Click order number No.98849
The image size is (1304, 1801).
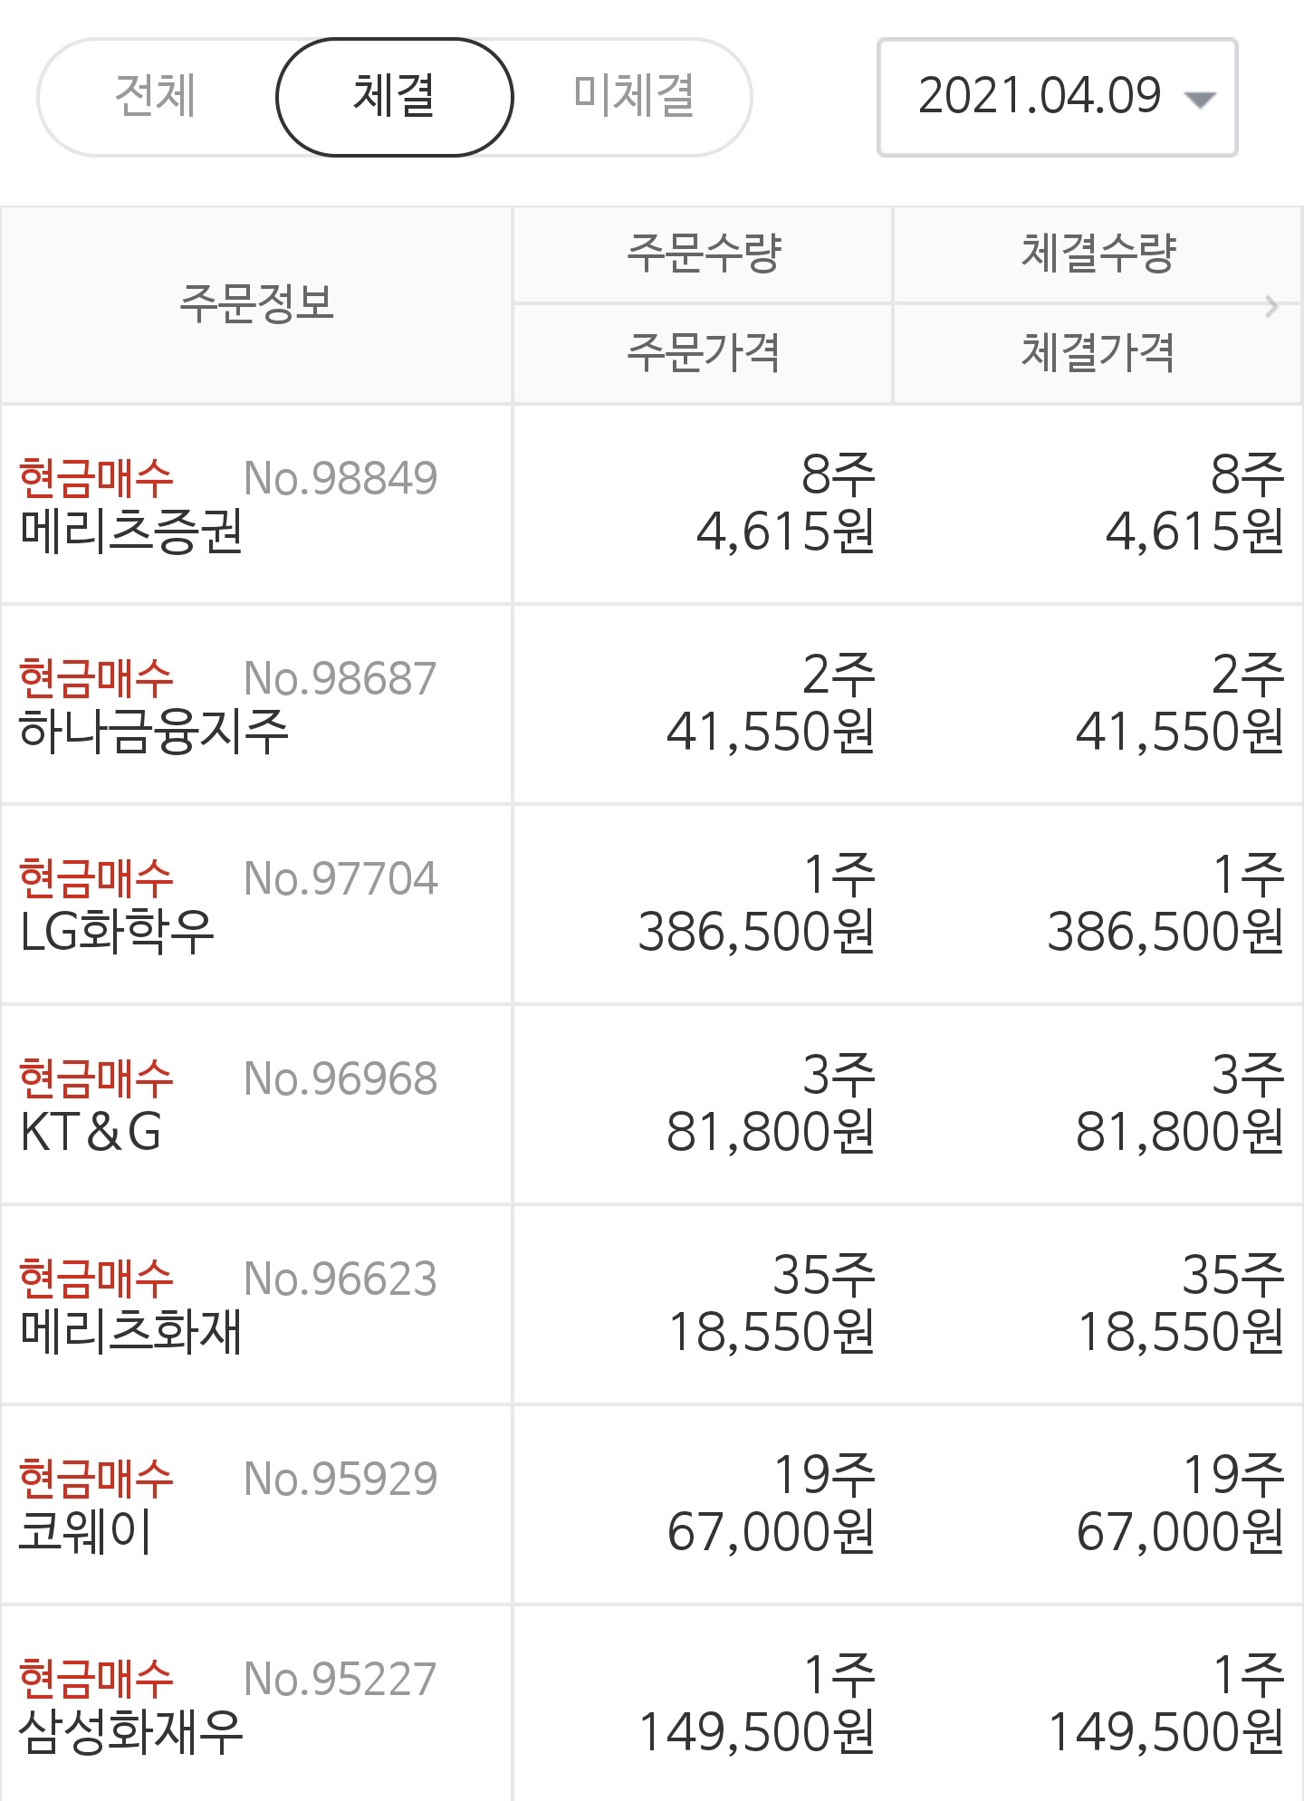click(340, 479)
